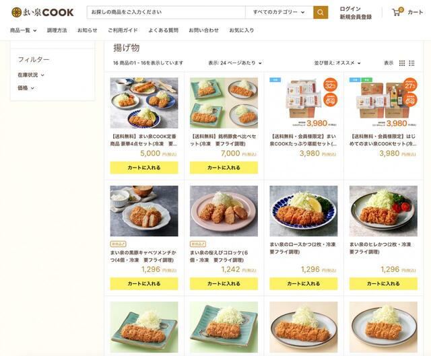431x356 pixels.
Task: Open the shopping cart icon
Action: coord(397,12)
